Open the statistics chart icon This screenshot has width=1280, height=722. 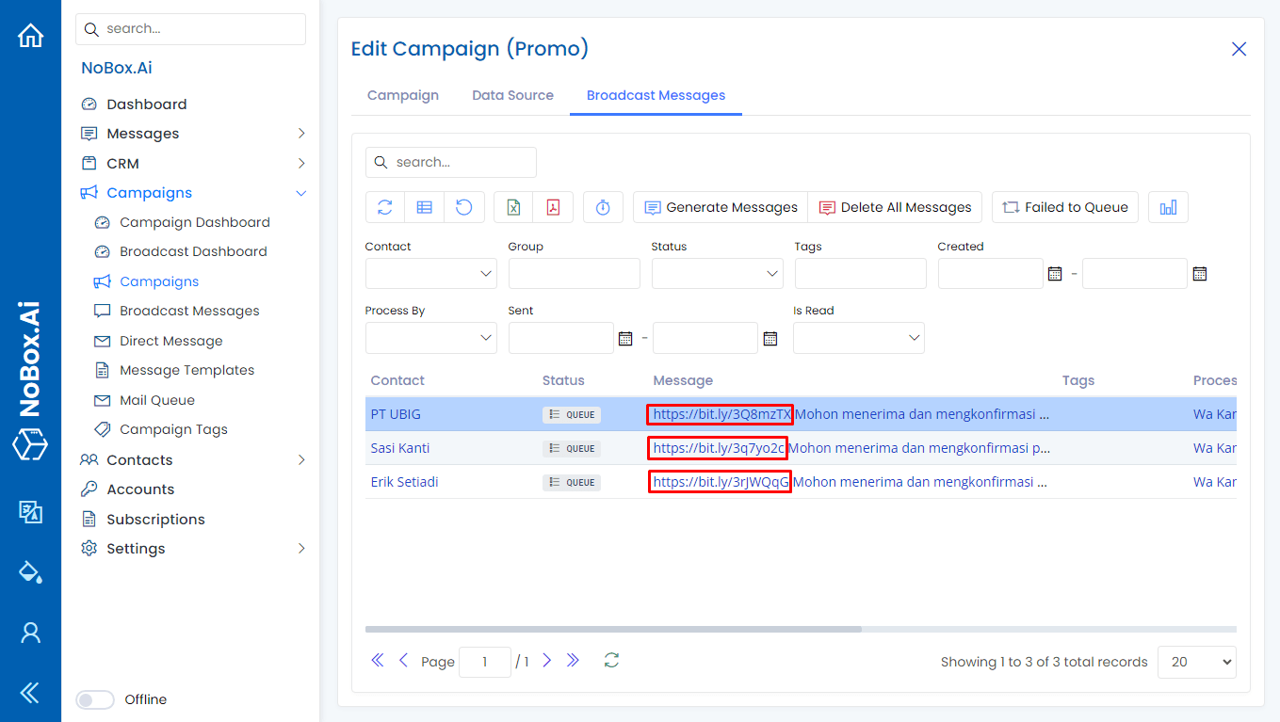1168,206
